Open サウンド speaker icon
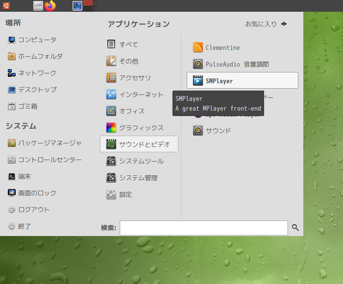This screenshot has width=343, height=284. pyautogui.click(x=198, y=131)
